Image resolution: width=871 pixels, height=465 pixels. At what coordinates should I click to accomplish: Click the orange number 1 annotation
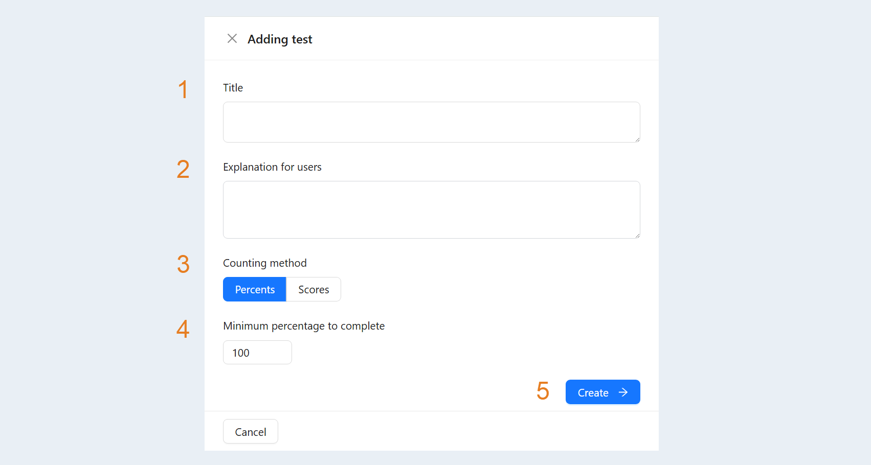(x=183, y=89)
